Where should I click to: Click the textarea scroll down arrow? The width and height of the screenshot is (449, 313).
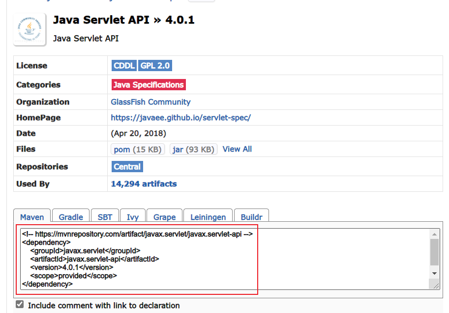(434, 274)
